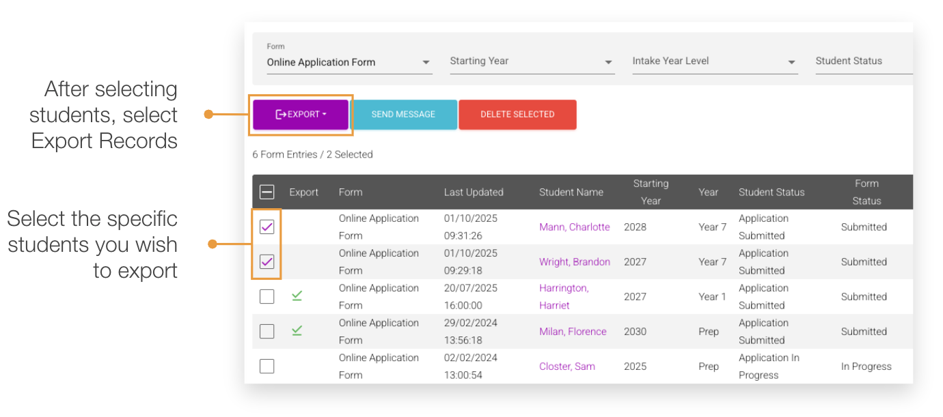Click the SEND MESSAGE button
943x417 pixels.
click(405, 114)
